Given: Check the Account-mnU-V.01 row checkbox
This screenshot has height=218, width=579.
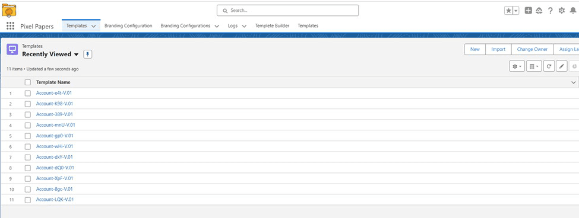Looking at the screenshot, I should click(x=28, y=125).
